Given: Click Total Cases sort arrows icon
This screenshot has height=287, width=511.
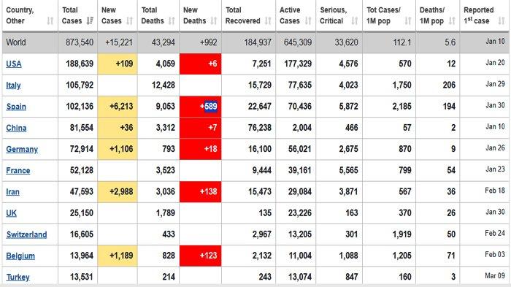Looking at the screenshot, I should tap(90, 21).
